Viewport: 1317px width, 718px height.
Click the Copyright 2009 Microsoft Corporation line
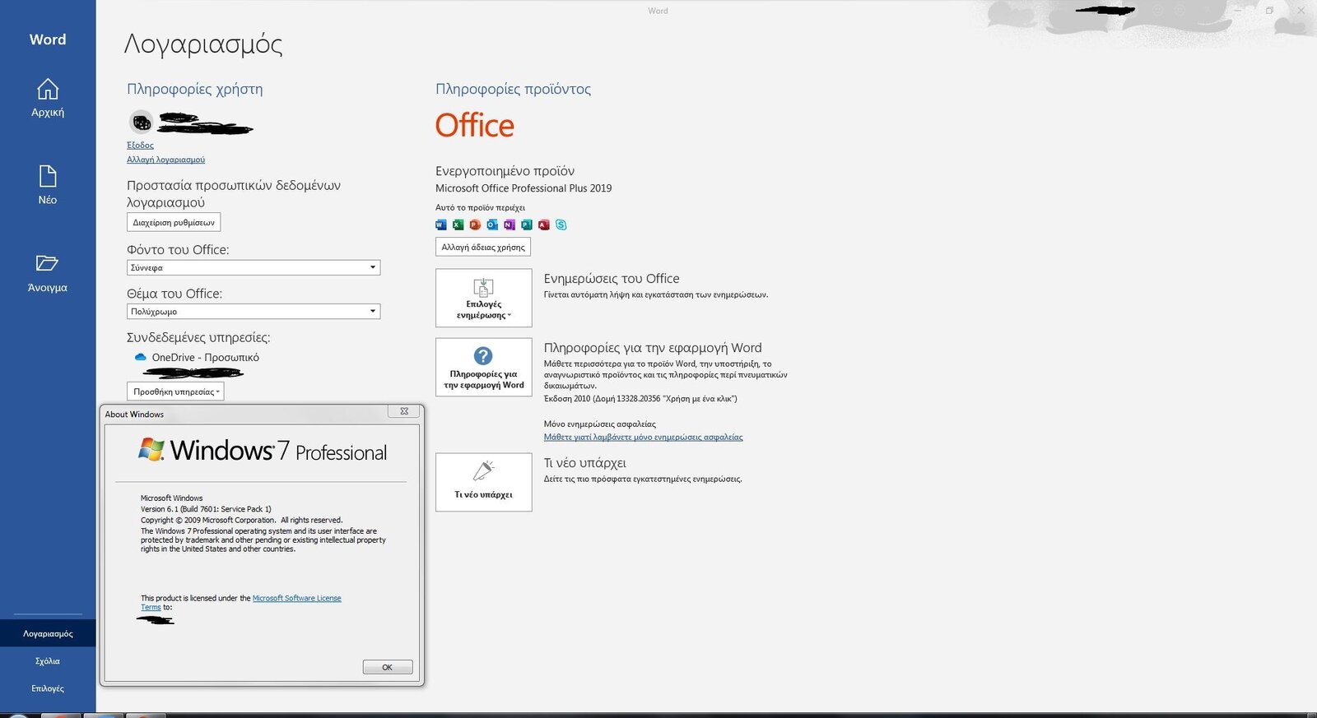click(x=241, y=520)
